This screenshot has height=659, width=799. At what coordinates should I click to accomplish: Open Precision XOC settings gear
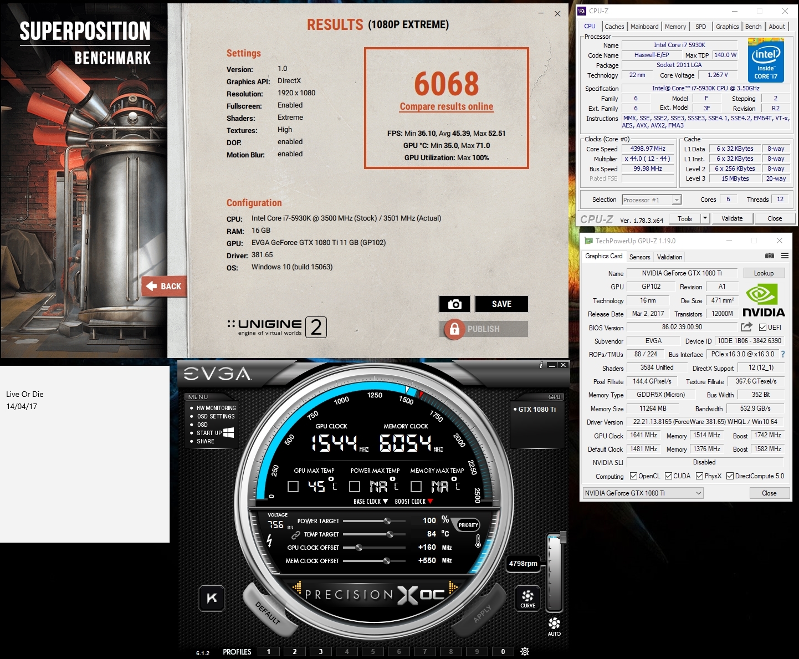[525, 651]
